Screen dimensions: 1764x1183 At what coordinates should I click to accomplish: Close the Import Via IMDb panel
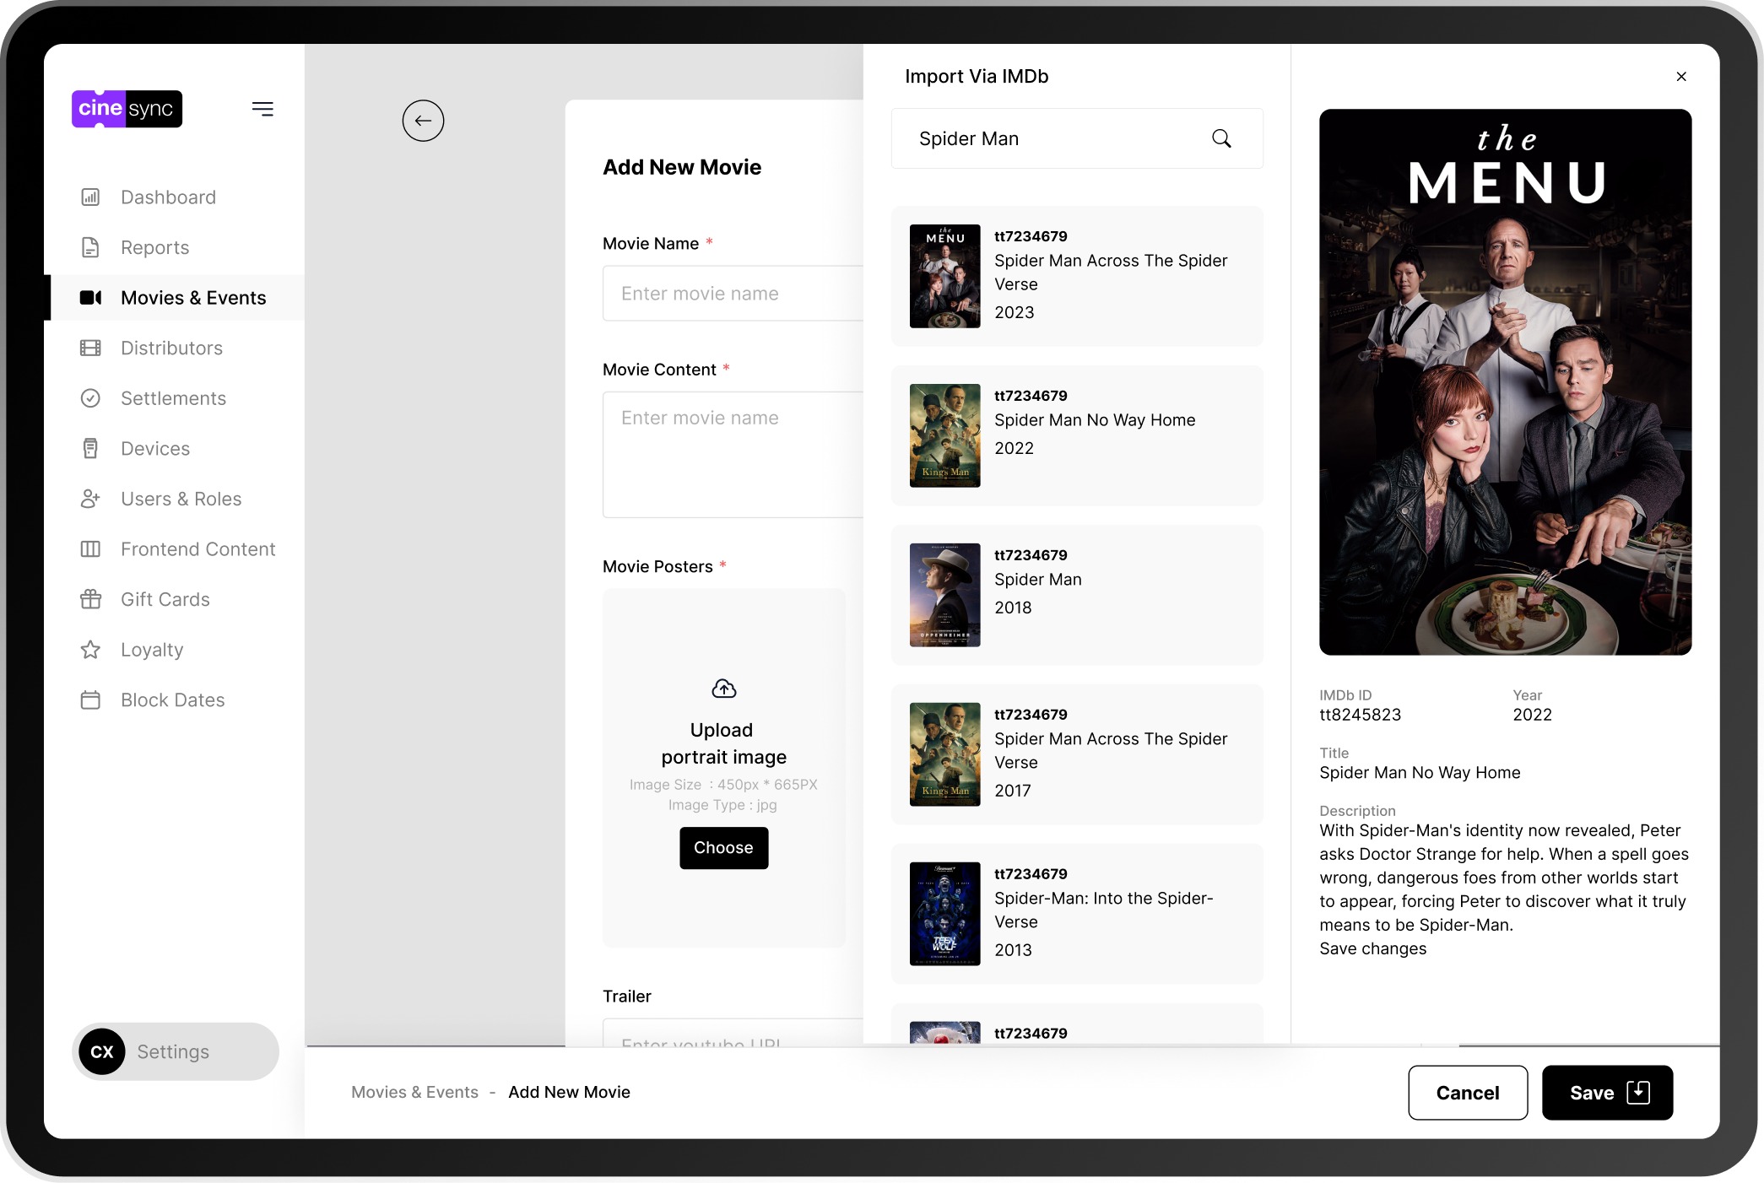[1680, 77]
